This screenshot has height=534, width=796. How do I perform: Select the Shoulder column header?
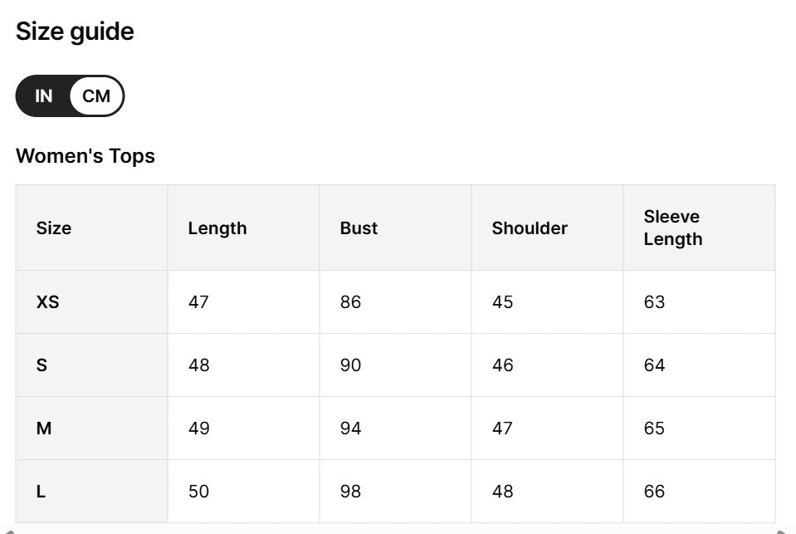tap(530, 228)
